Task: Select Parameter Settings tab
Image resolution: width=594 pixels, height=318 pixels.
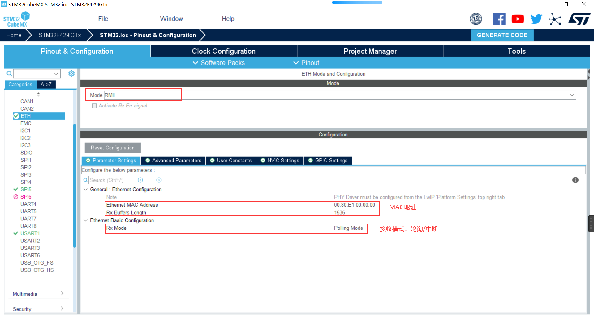Action: click(111, 161)
